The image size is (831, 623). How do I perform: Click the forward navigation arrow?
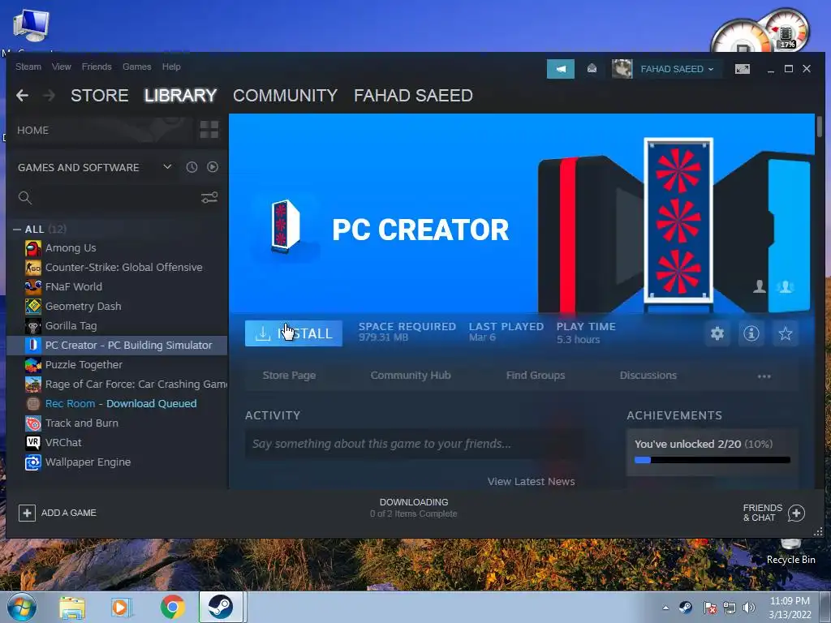point(50,96)
